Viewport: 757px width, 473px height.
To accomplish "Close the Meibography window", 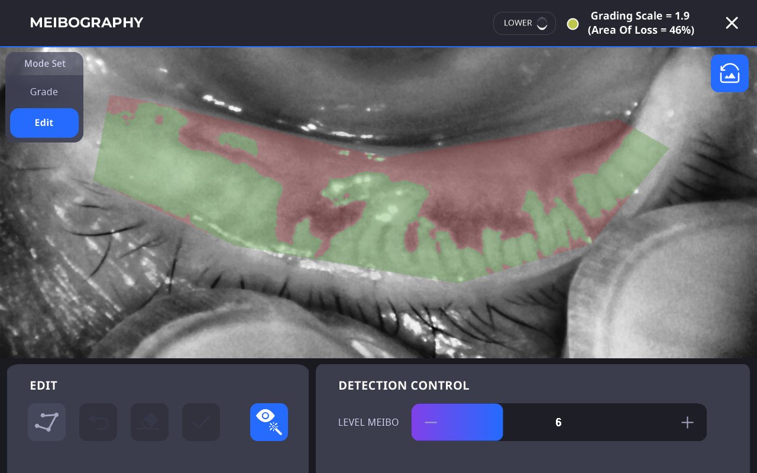I will pyautogui.click(x=732, y=23).
